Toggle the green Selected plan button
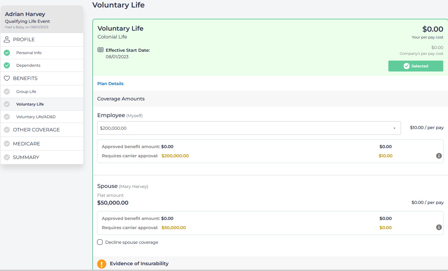 tap(416, 66)
